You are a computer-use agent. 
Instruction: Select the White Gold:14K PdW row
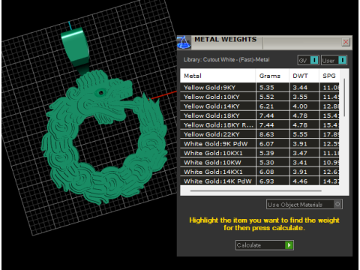(259, 181)
